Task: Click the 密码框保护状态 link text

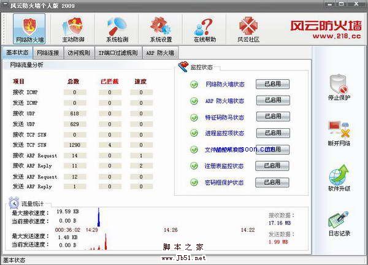Action: coord(224,182)
